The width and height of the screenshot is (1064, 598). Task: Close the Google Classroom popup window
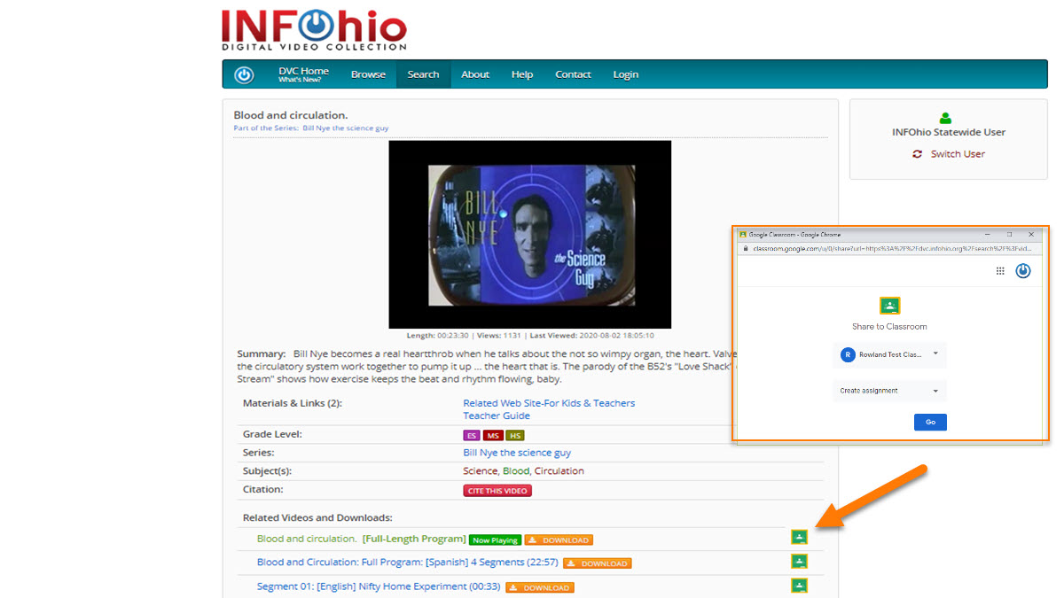click(x=1031, y=235)
